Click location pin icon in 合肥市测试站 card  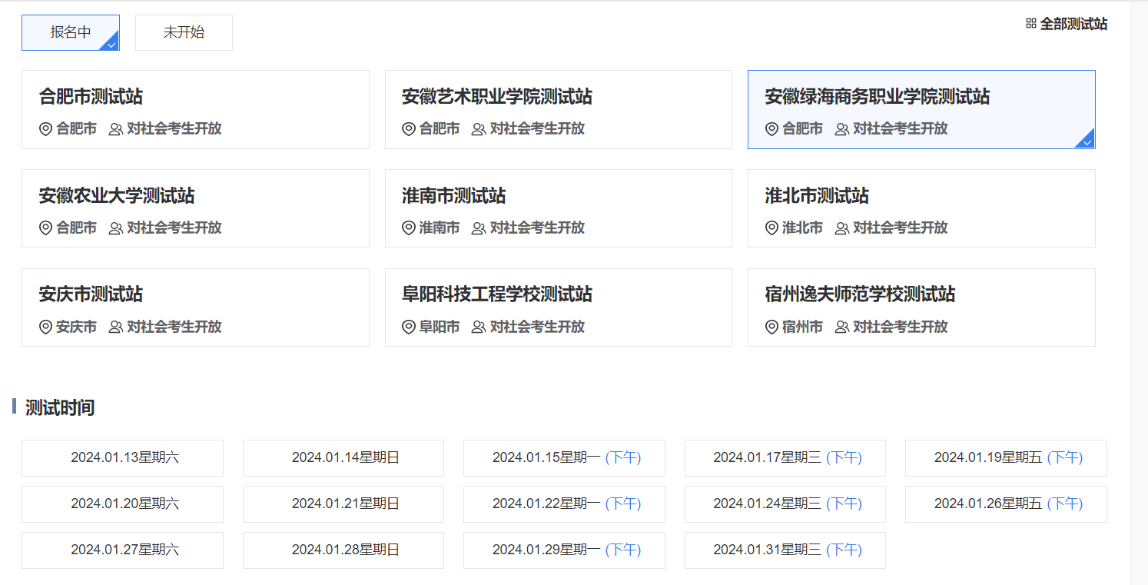45,129
